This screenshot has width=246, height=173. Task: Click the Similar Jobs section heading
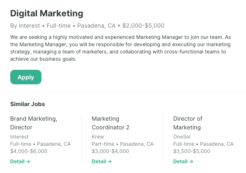(28, 104)
